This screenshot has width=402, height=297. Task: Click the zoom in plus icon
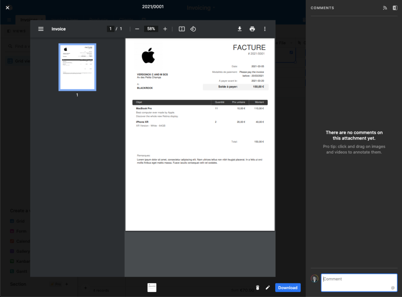[165, 29]
